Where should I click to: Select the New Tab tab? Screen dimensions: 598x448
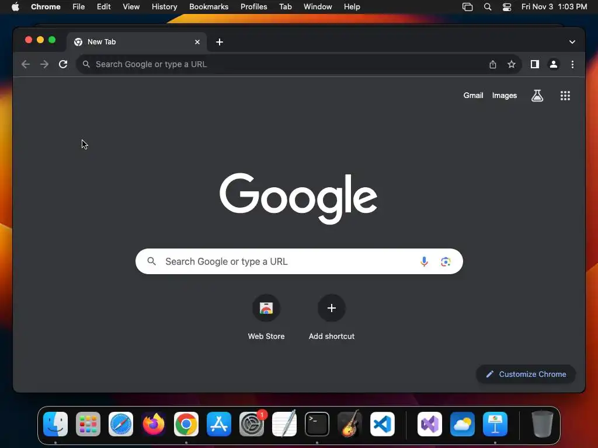point(137,42)
